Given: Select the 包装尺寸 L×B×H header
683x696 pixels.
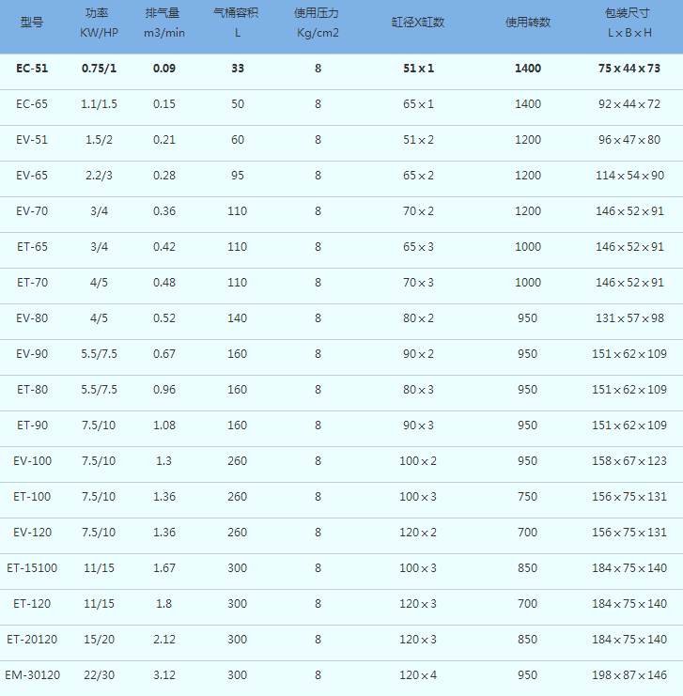Looking at the screenshot, I should (629, 23).
